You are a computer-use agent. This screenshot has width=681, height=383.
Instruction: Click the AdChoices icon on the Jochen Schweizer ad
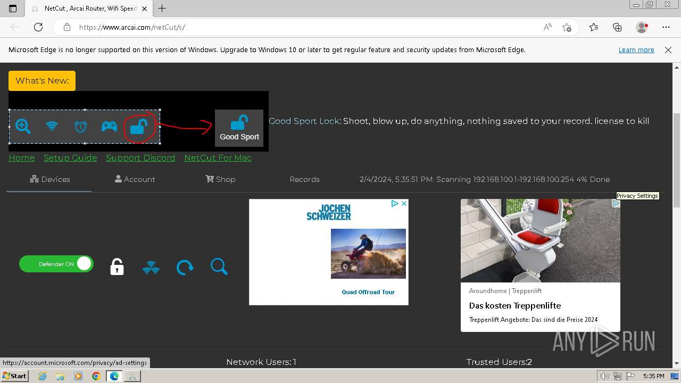pos(395,203)
